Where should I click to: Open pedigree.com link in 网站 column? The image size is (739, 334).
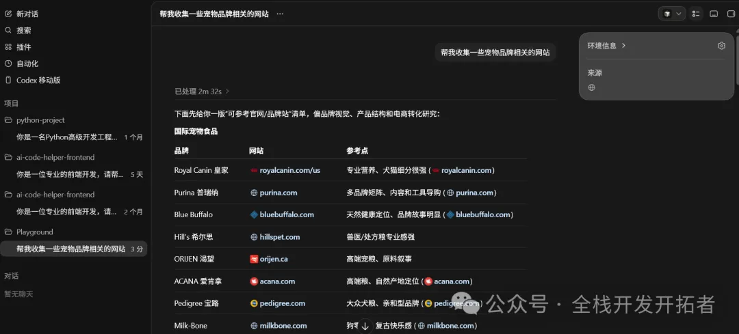283,303
